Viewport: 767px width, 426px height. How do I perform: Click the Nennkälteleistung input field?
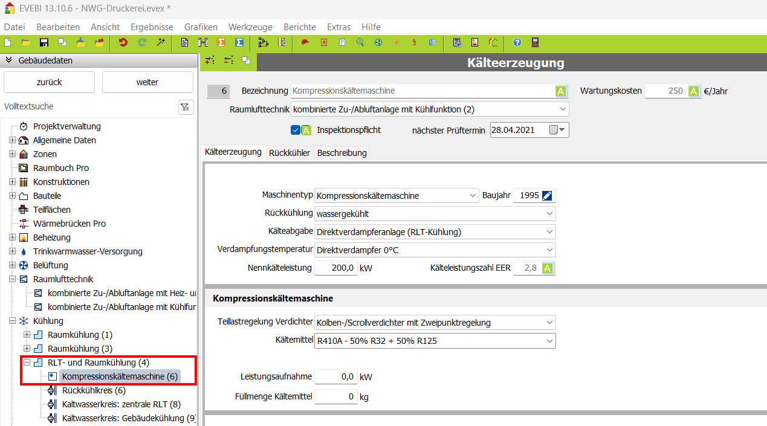tap(335, 268)
